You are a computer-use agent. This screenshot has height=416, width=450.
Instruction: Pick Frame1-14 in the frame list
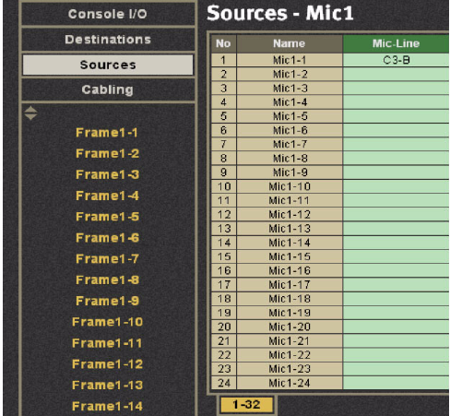[x=108, y=406]
